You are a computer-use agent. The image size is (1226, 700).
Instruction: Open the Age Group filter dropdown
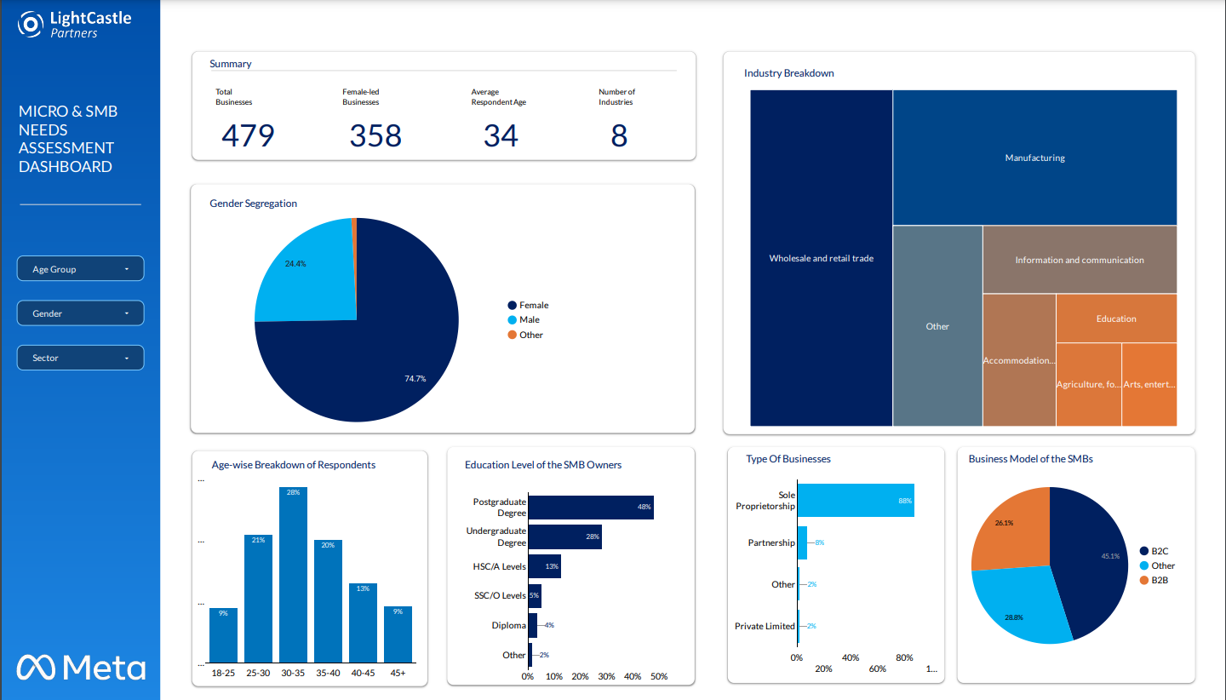(x=80, y=269)
